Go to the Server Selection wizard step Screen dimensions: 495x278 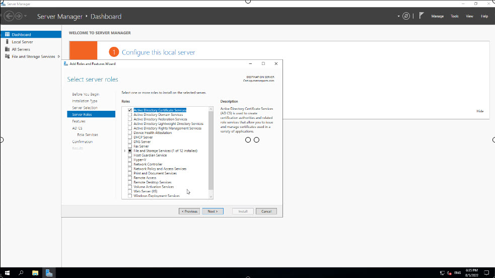click(85, 108)
